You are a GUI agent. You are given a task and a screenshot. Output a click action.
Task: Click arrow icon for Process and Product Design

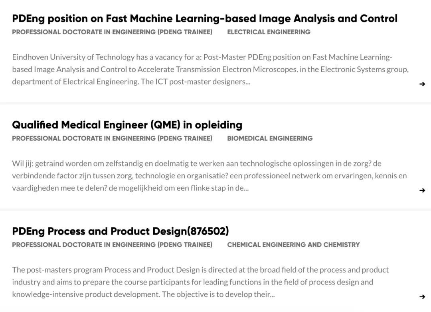pyautogui.click(x=422, y=296)
